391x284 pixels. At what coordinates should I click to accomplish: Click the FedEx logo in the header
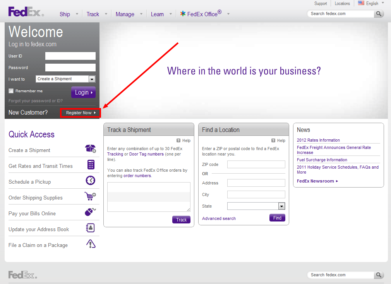point(26,12)
